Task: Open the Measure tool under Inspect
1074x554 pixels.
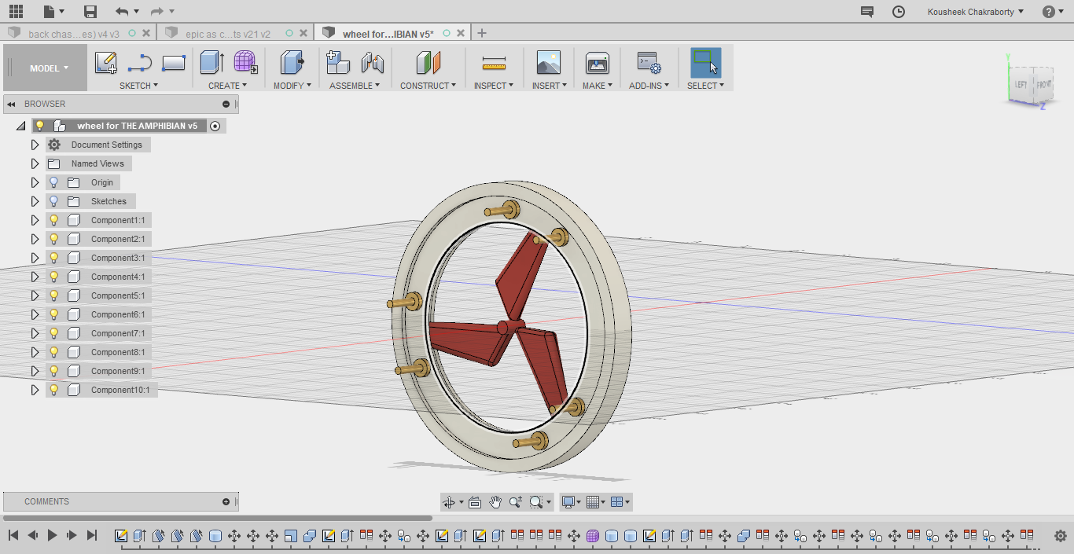Action: [493, 63]
